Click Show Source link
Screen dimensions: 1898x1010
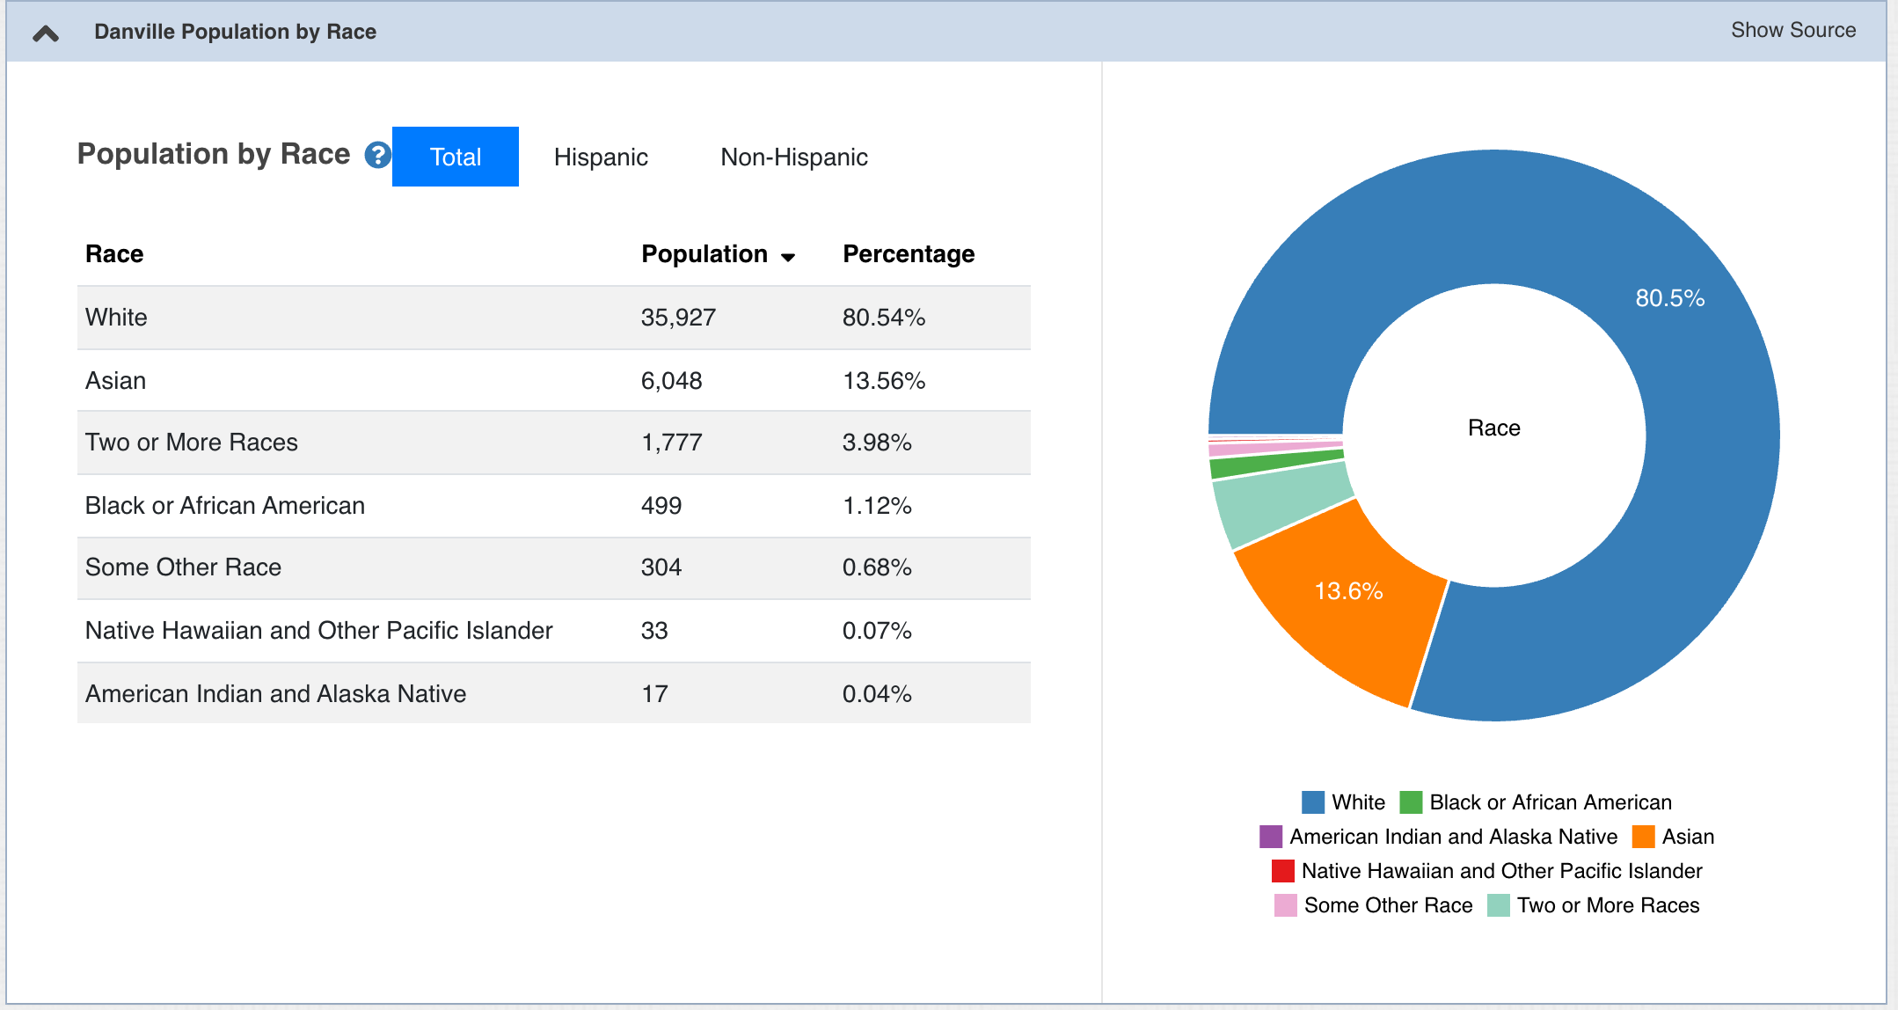click(x=1793, y=30)
